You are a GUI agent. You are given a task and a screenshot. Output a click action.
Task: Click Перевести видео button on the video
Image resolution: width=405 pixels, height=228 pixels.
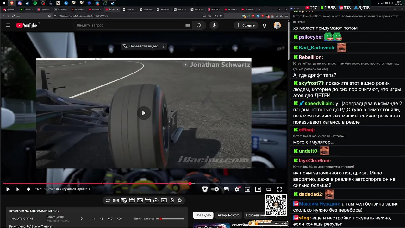pos(140,46)
